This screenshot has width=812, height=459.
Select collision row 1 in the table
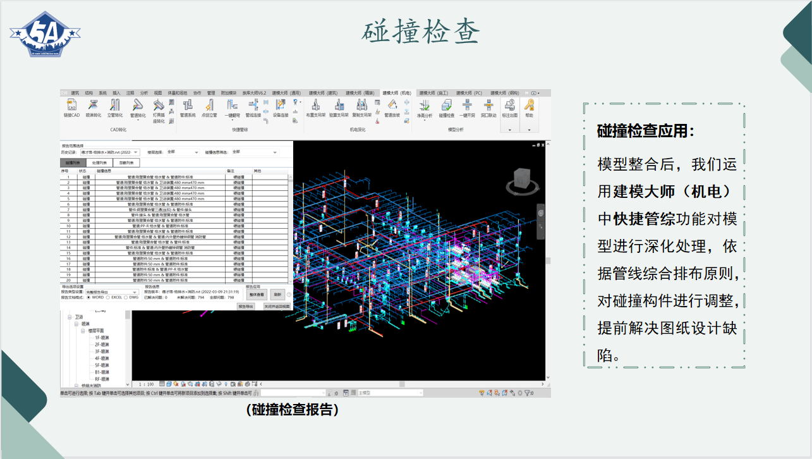point(174,177)
